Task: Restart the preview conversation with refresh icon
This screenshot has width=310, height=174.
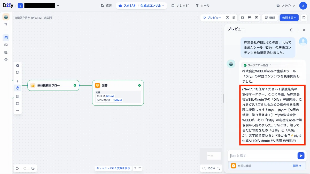Action: 292,30
